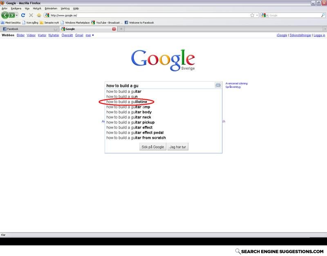Click the Gmail link
Image resolution: width=327 pixels, height=256 pixels.
pos(79,35)
